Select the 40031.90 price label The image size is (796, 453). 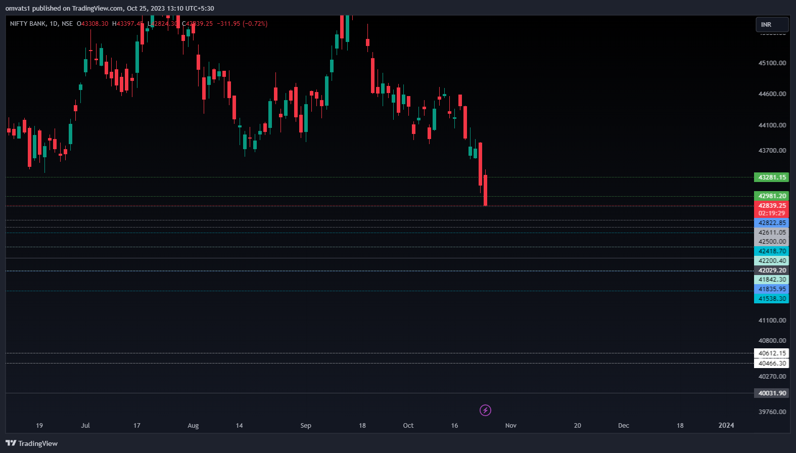click(x=772, y=393)
